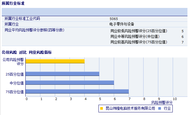Viewport: 191px width, 115px height.
Task: Click the 同业平均风险预警评分参照(四等分数) label
Action: tap(34, 30)
